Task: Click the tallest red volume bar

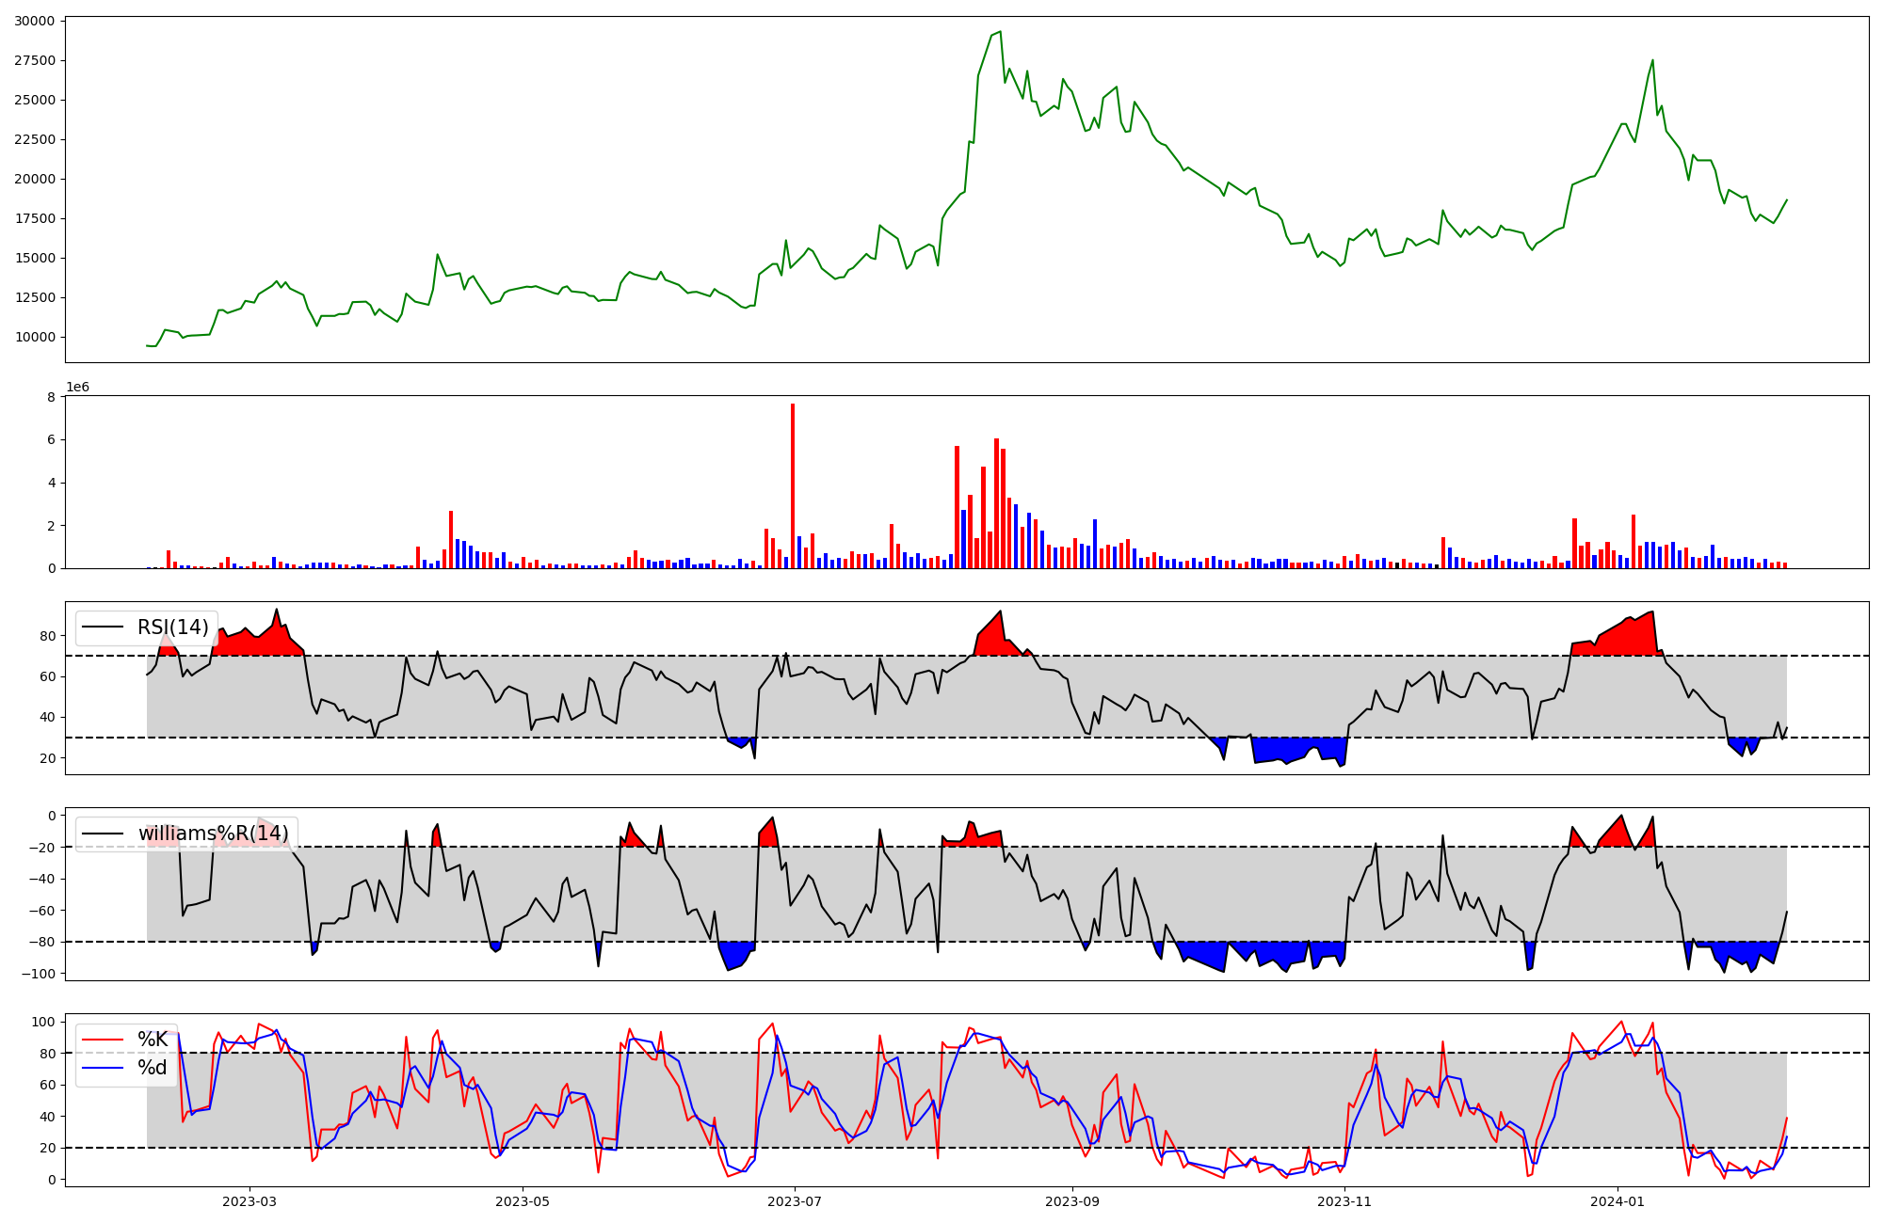Action: coord(793,484)
